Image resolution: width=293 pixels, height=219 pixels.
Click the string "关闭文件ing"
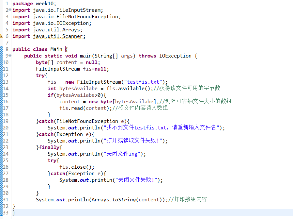point(122,154)
